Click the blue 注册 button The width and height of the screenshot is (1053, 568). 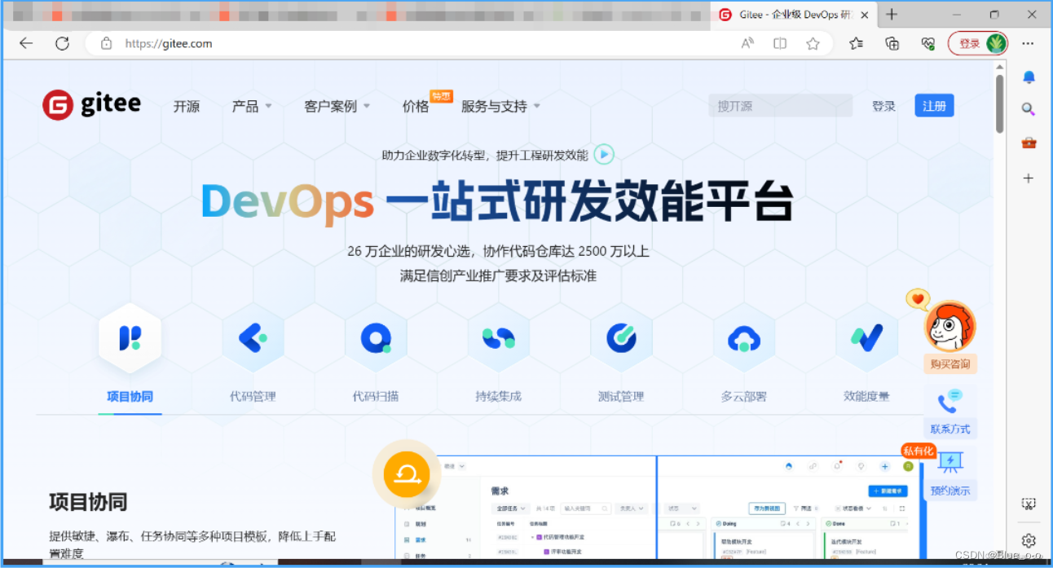click(934, 105)
